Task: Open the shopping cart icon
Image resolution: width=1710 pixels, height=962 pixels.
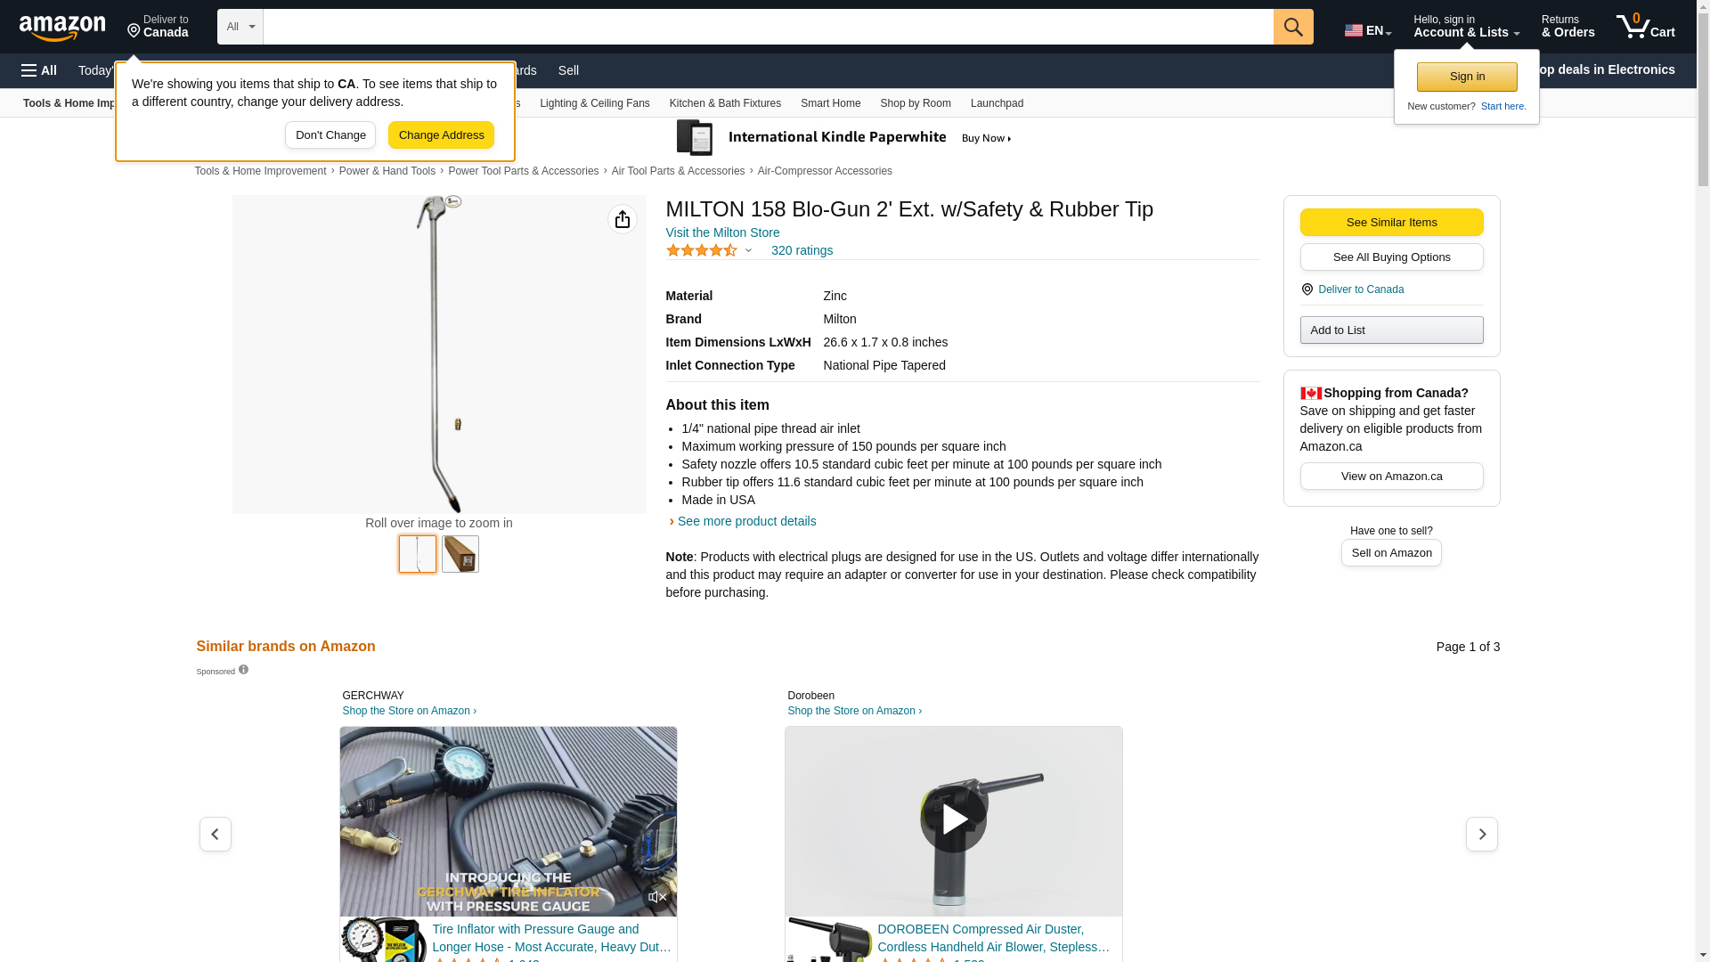Action: click(1646, 27)
